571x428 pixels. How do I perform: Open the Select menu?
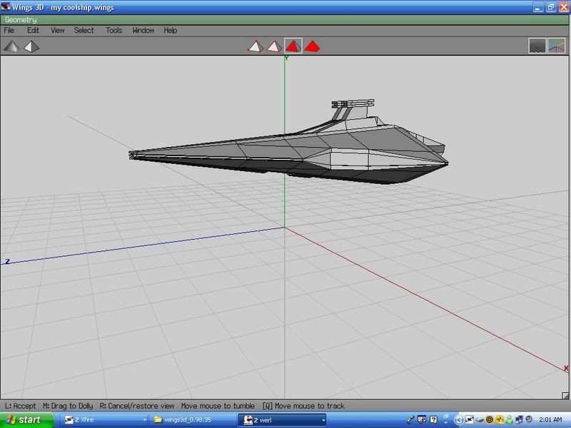pyautogui.click(x=84, y=31)
